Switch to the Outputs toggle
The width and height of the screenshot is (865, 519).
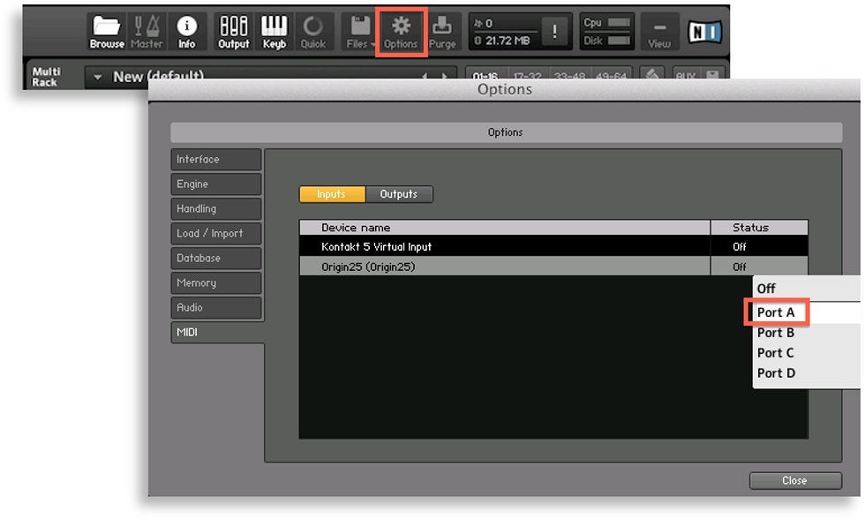pyautogui.click(x=399, y=194)
